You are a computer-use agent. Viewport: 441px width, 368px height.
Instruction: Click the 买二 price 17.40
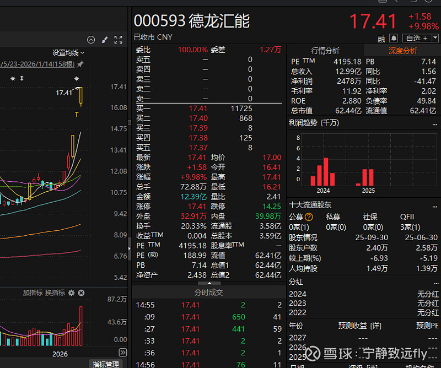(198, 118)
